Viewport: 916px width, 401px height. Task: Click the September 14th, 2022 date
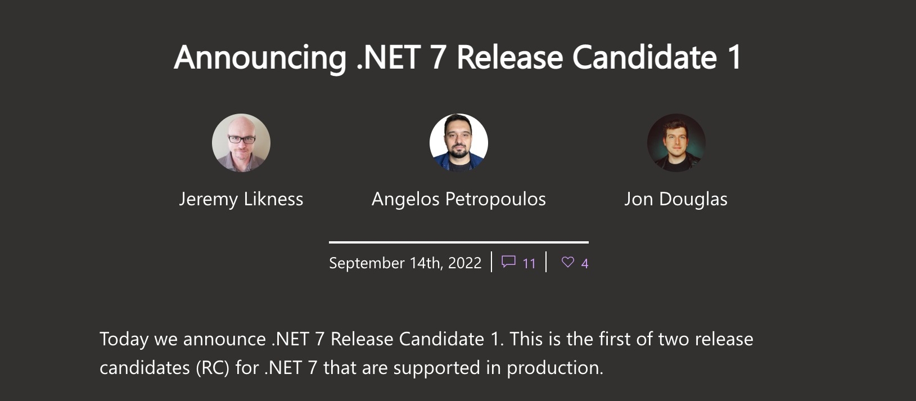point(405,263)
